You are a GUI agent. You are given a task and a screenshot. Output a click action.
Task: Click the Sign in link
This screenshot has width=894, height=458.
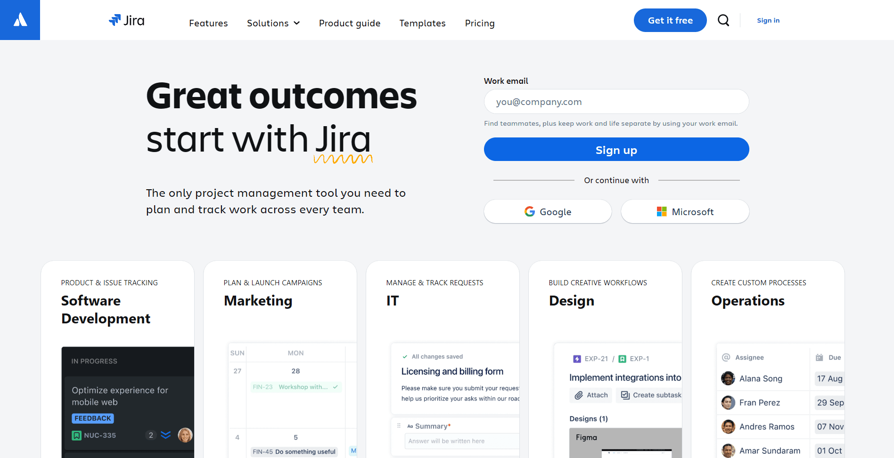(x=768, y=20)
